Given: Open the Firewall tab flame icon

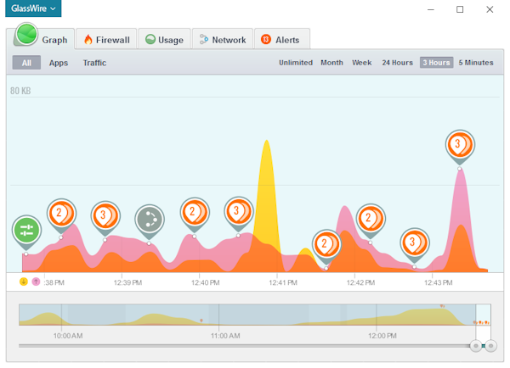Looking at the screenshot, I should [88, 40].
